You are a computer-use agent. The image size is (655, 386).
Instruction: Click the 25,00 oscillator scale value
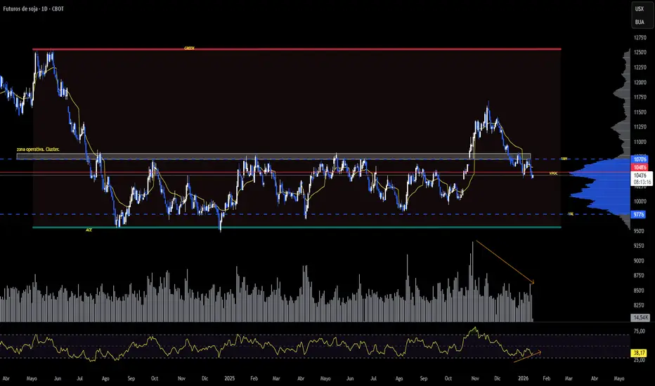[640, 360]
